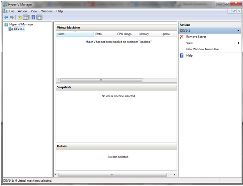Click 'Hyper-V has not been installed' message

point(119,42)
